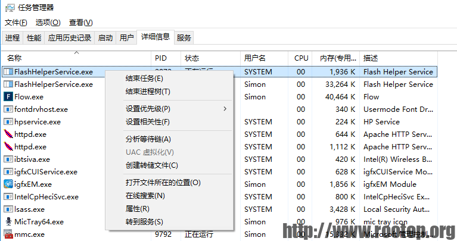Screen dimensions: 457x241
Task: Sort by the CPU column header
Action: pos(300,58)
